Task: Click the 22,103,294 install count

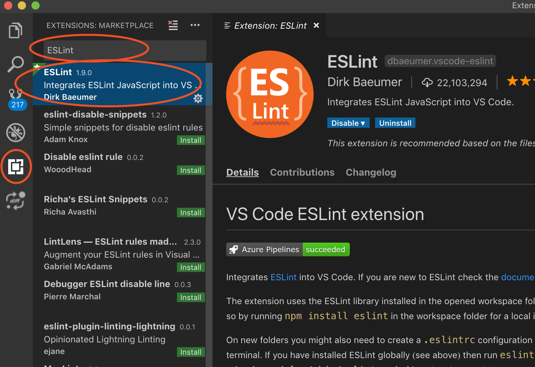Action: [462, 83]
